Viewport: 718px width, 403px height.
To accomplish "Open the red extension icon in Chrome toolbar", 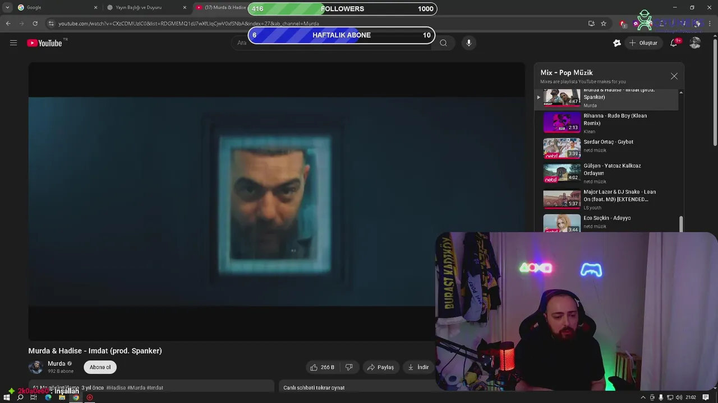I will [x=623, y=24].
